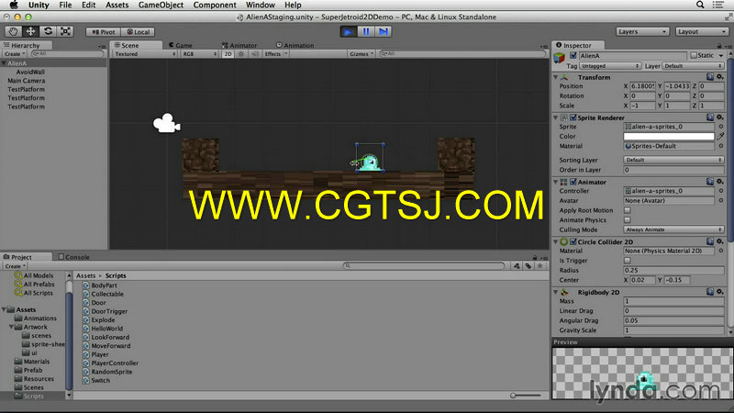Toggle the Local coordinates button
Image resolution: width=734 pixels, height=413 pixels.
pos(139,32)
